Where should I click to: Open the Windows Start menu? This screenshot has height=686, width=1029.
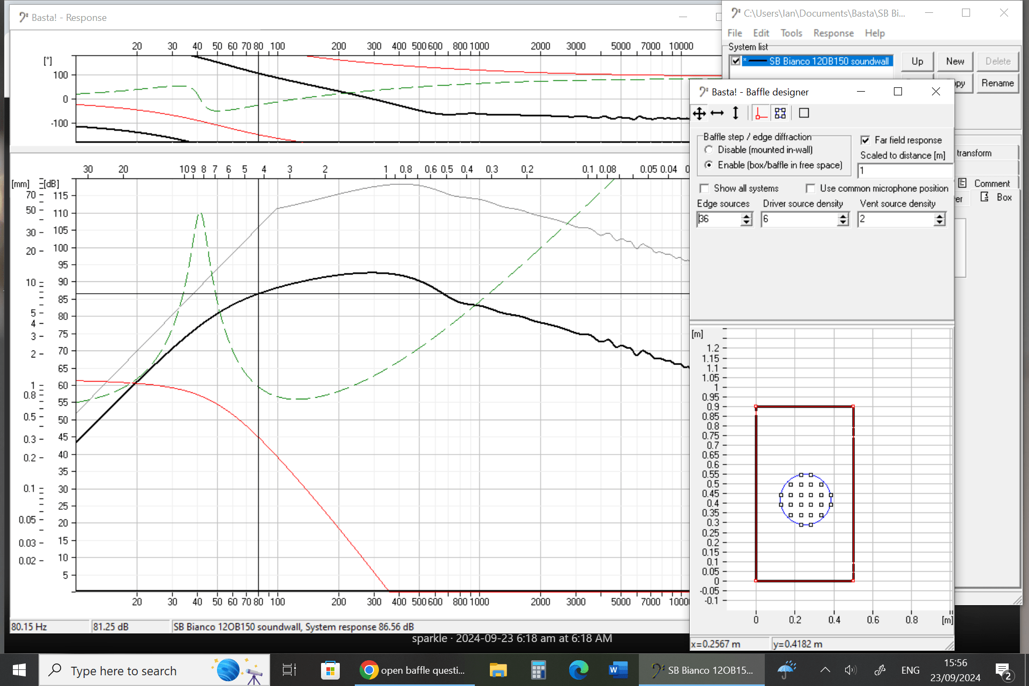click(x=19, y=670)
